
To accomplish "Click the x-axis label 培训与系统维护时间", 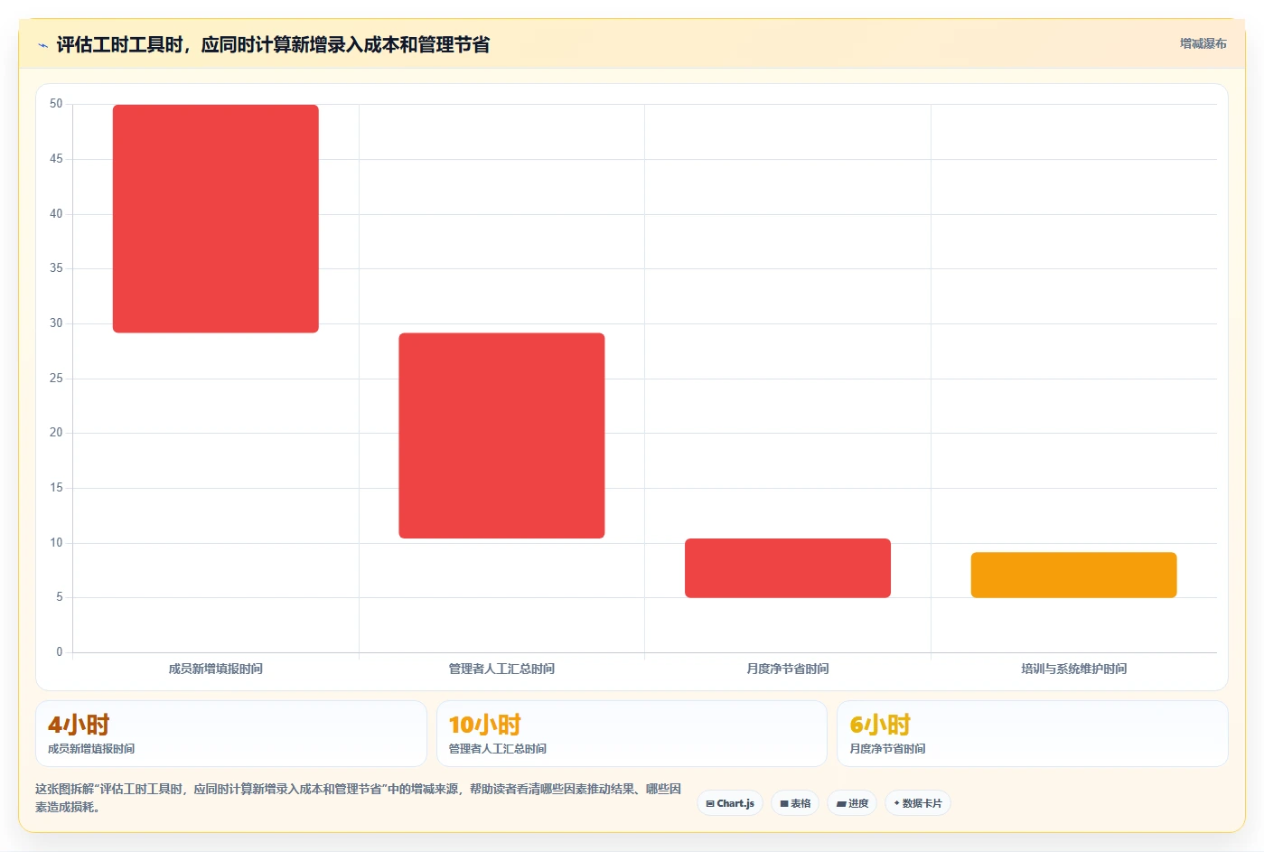I will pyautogui.click(x=1073, y=669).
